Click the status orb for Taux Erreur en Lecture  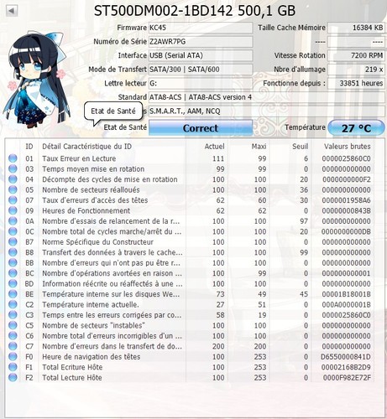click(13, 158)
